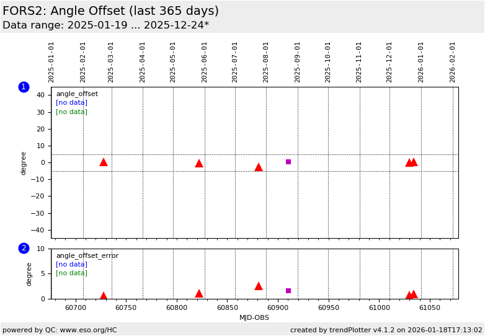Click angle_offset red triangle near MJD 60822
This screenshot has width=485, height=336.
coord(199,163)
